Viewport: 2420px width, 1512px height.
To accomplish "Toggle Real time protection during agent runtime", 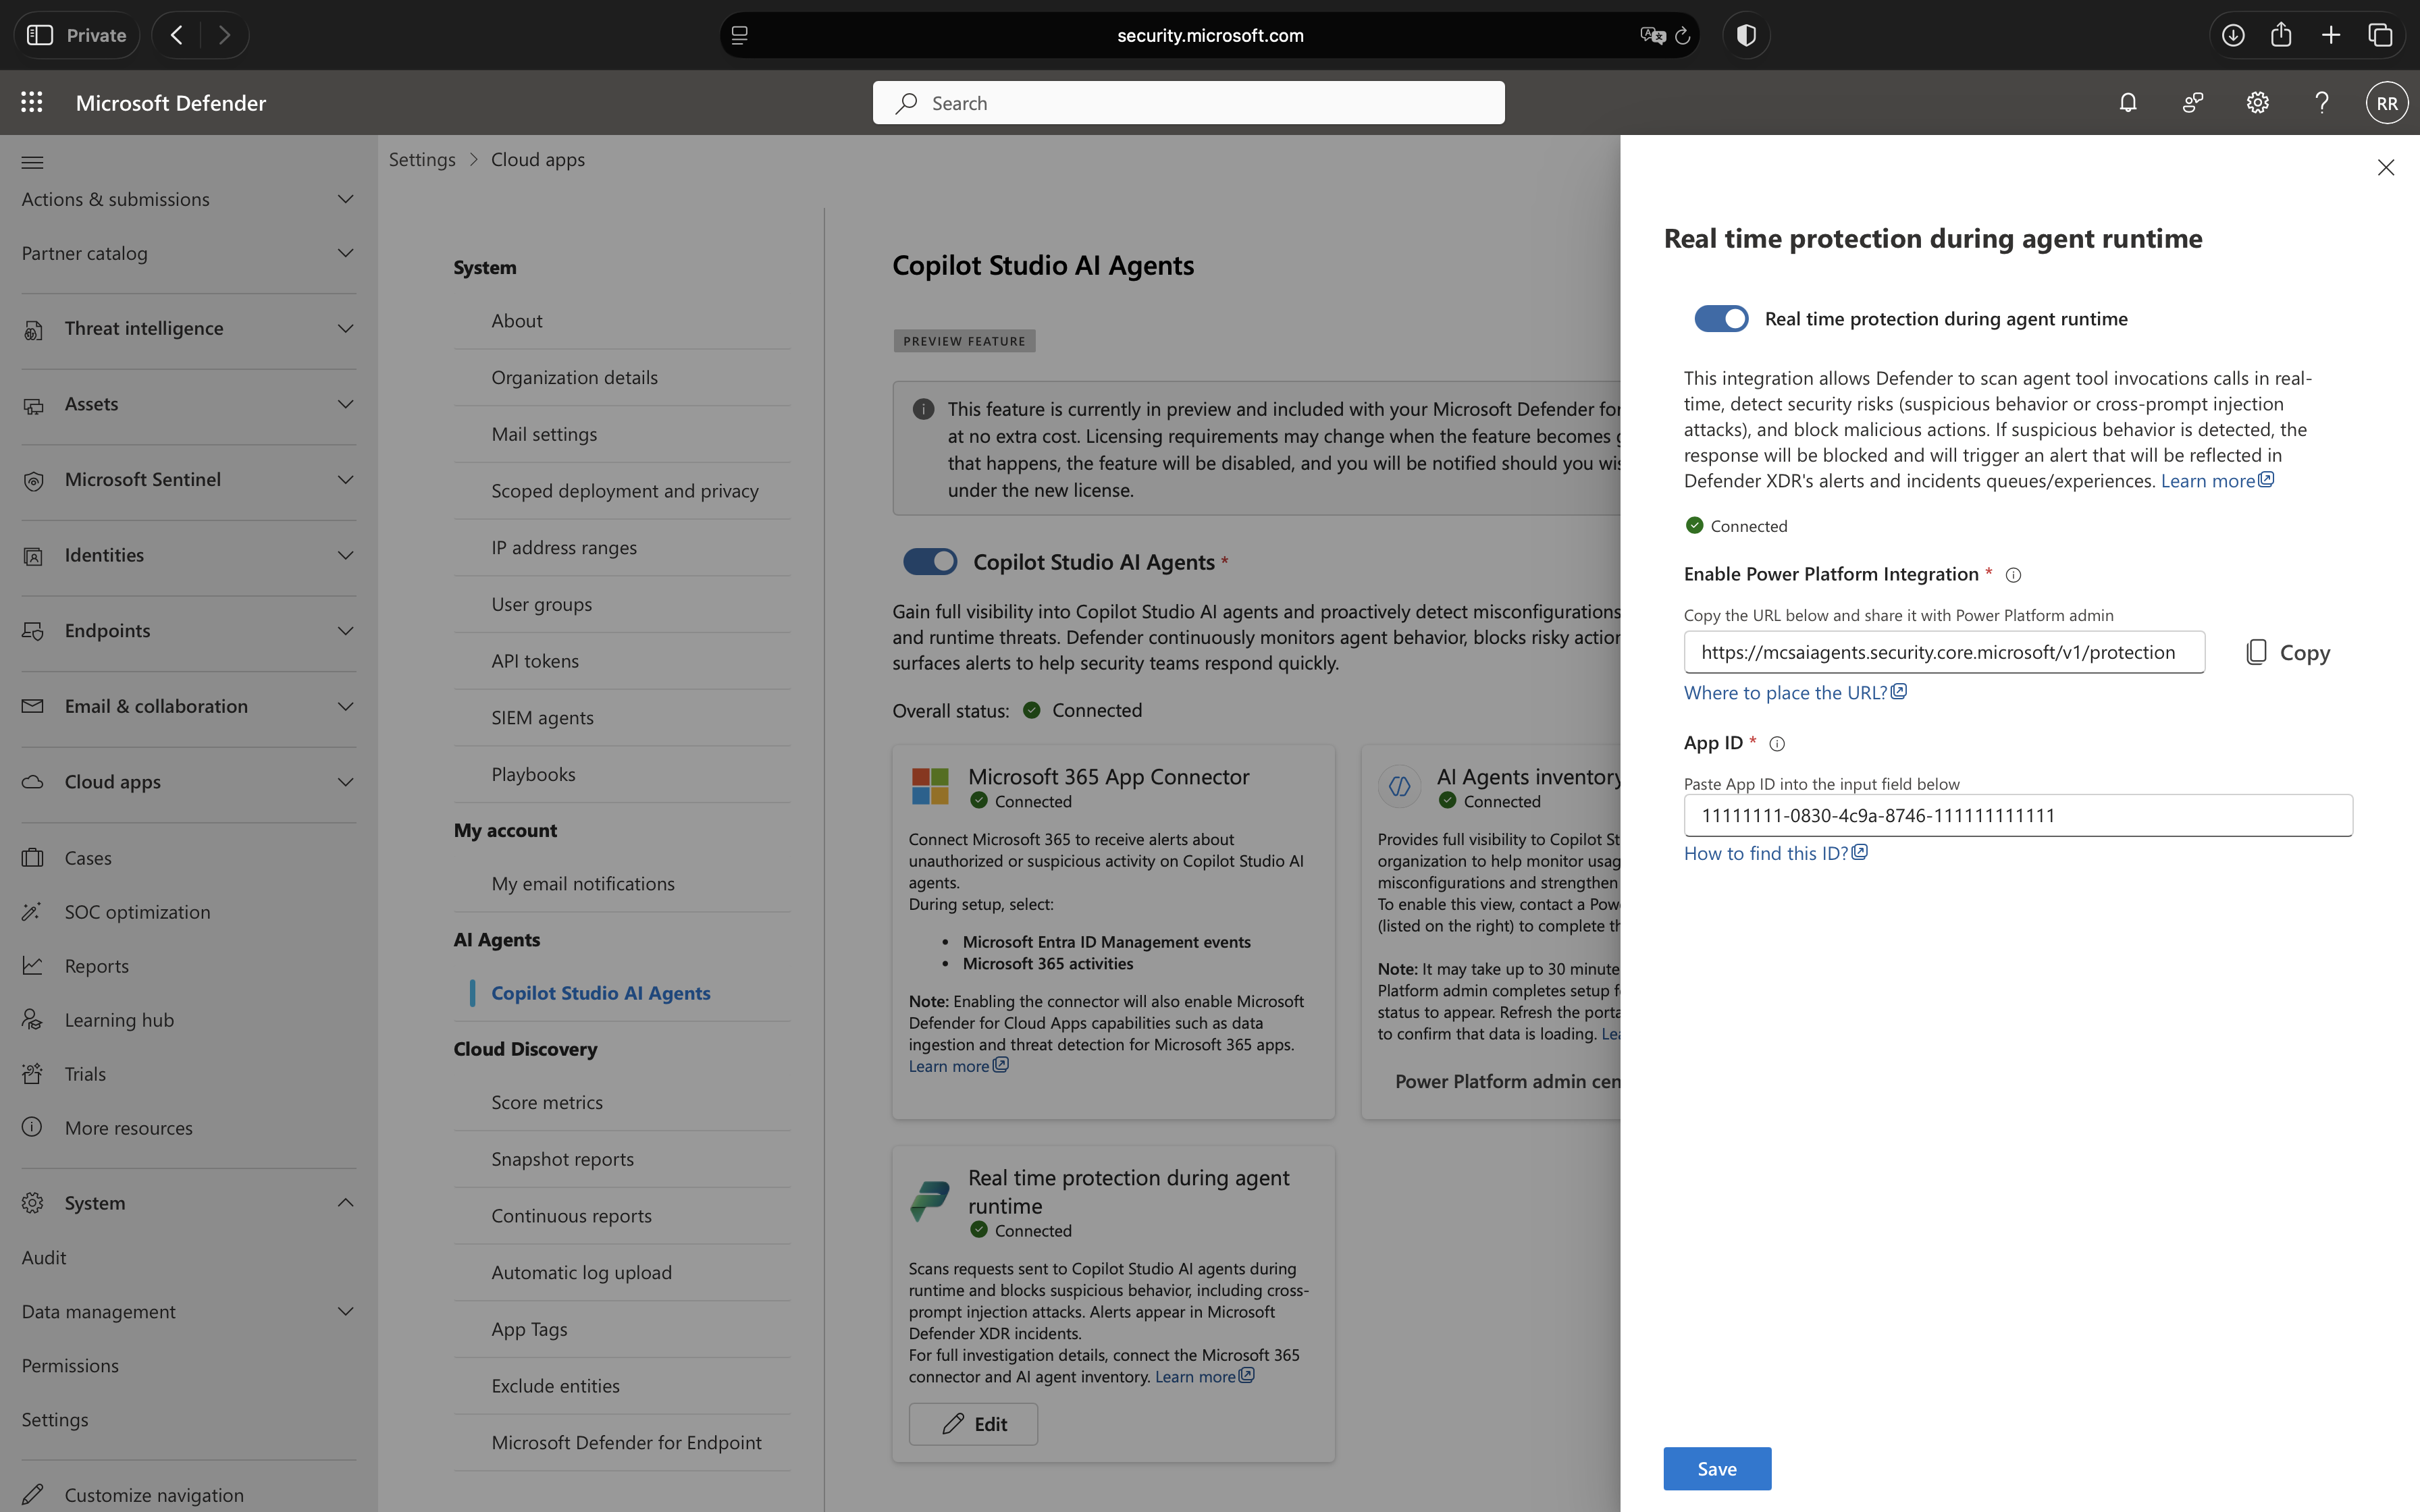I will (x=1721, y=319).
